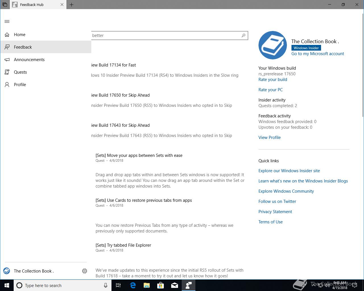The height and width of the screenshot is (291, 364).
Task: Click Feedback Hub taskbar icon
Action: click(188, 285)
